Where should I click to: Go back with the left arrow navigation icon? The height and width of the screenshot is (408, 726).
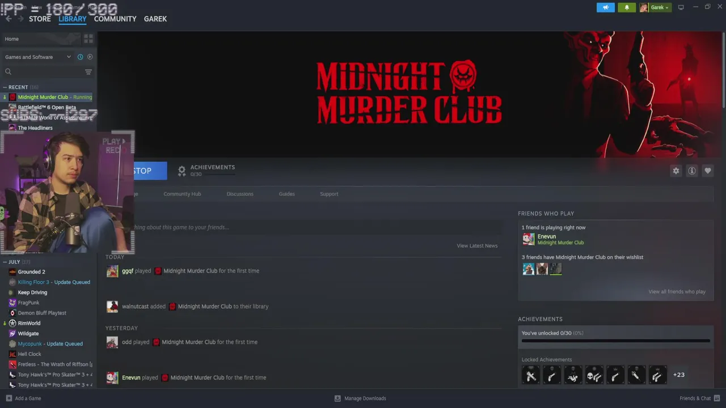(x=9, y=19)
